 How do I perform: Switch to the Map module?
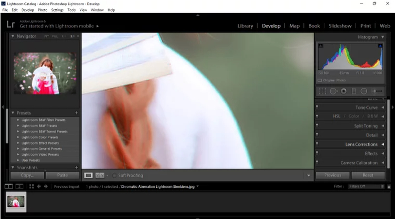294,26
